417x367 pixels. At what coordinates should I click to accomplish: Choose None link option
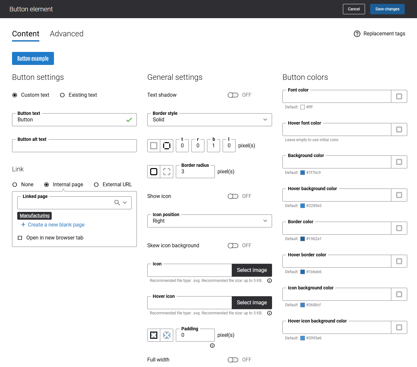[x=15, y=185]
